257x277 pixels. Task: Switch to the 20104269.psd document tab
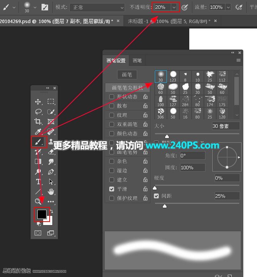pyautogui.click(x=56, y=22)
